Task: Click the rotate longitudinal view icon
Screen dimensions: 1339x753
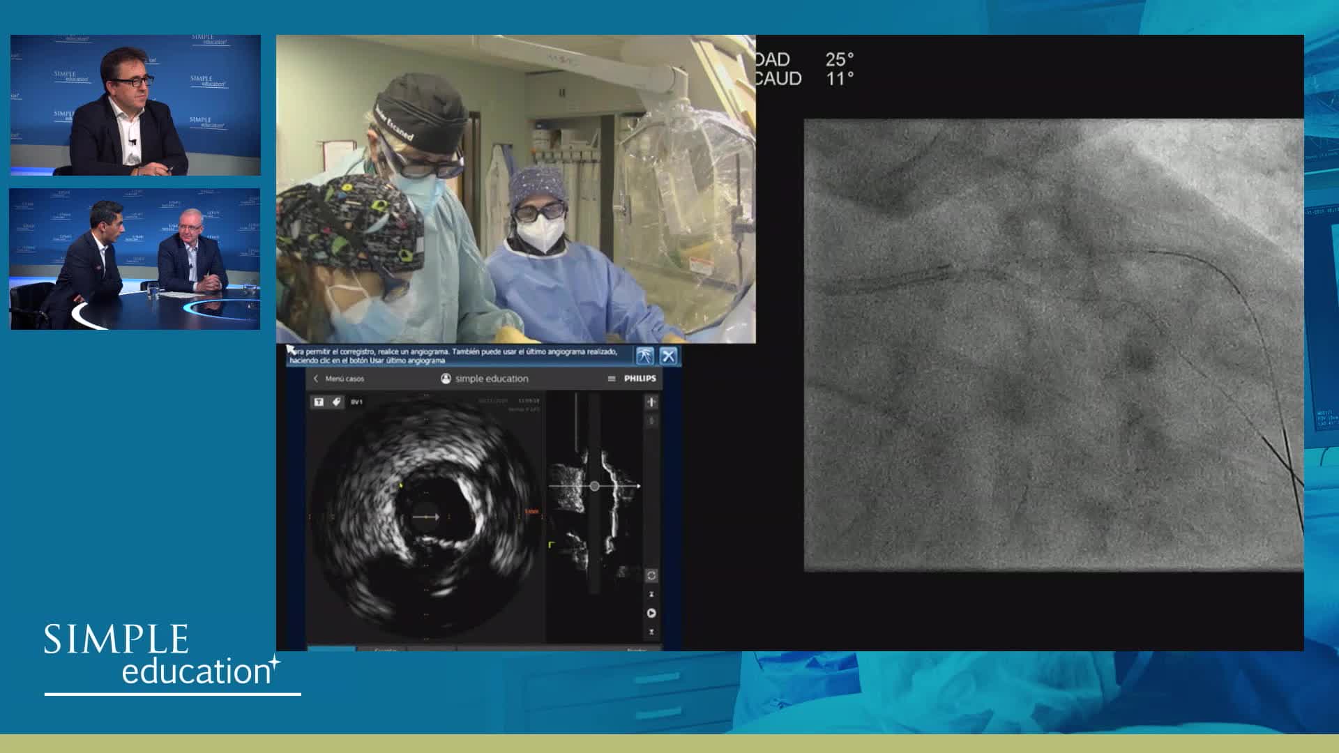Action: (x=651, y=576)
